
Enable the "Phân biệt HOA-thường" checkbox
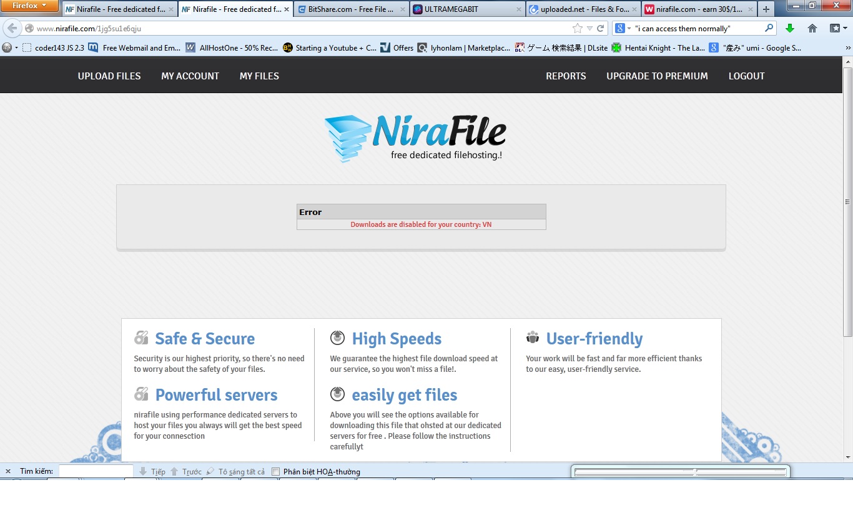click(x=275, y=472)
